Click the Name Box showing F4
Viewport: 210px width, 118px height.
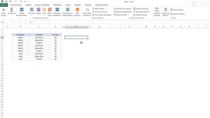7,22
